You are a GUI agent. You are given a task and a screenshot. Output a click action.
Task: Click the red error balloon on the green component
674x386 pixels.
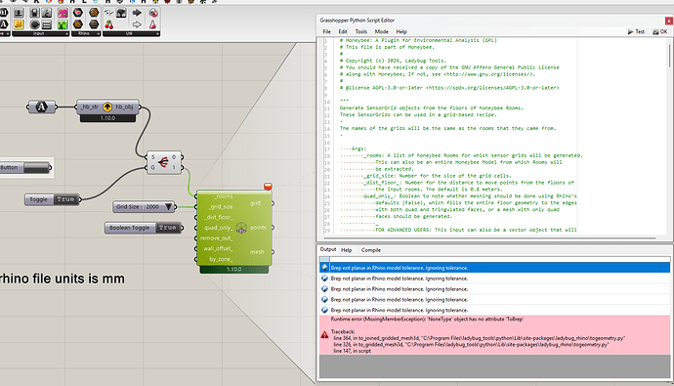click(268, 186)
